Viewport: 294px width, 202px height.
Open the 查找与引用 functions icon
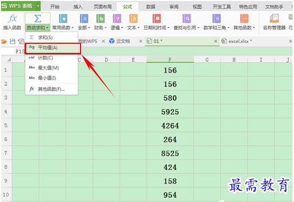(186, 19)
